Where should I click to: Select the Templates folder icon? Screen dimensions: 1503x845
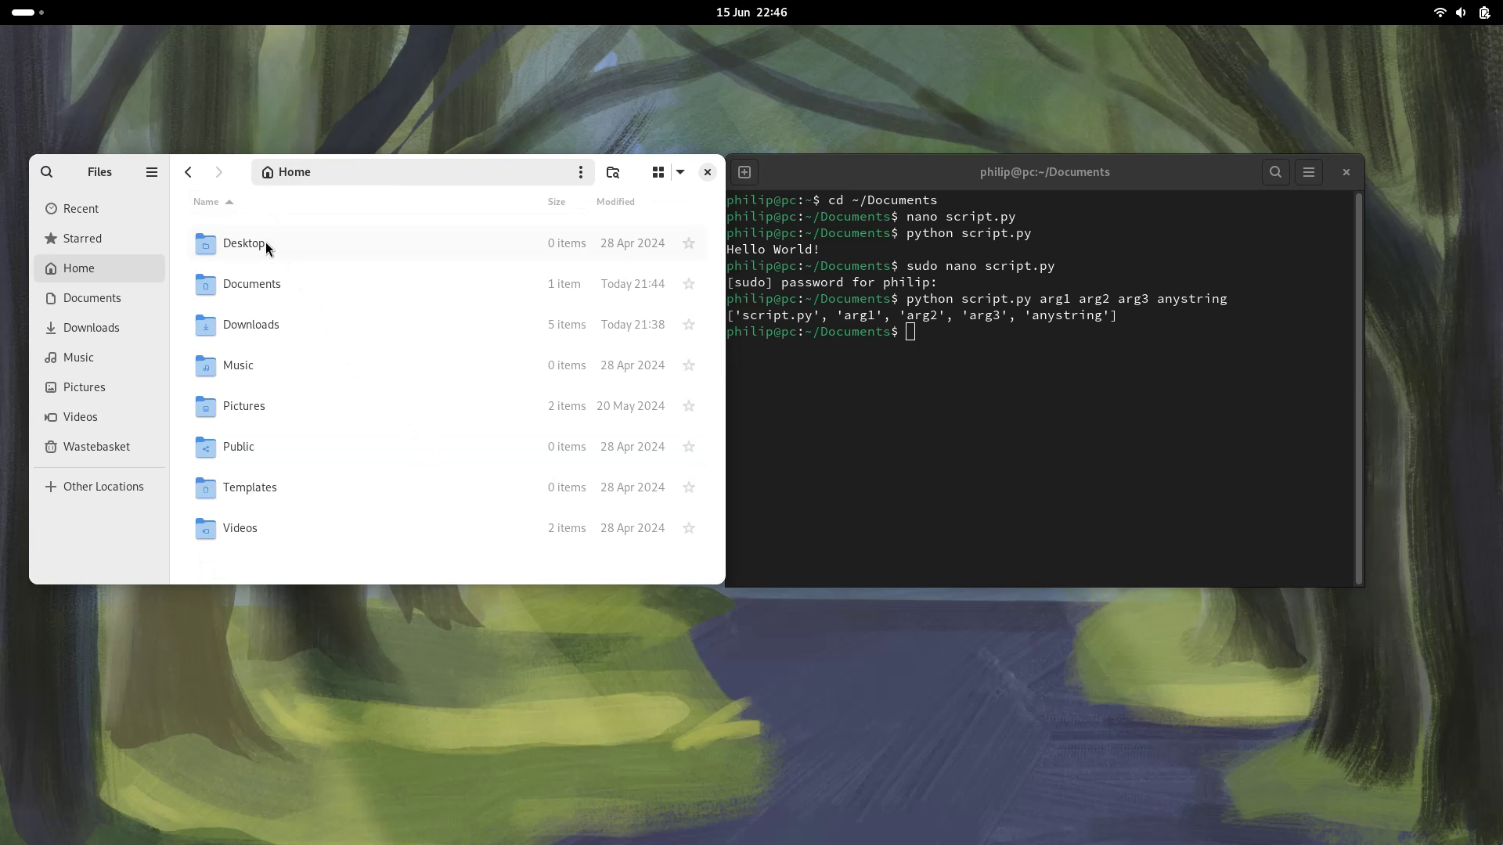click(x=205, y=488)
